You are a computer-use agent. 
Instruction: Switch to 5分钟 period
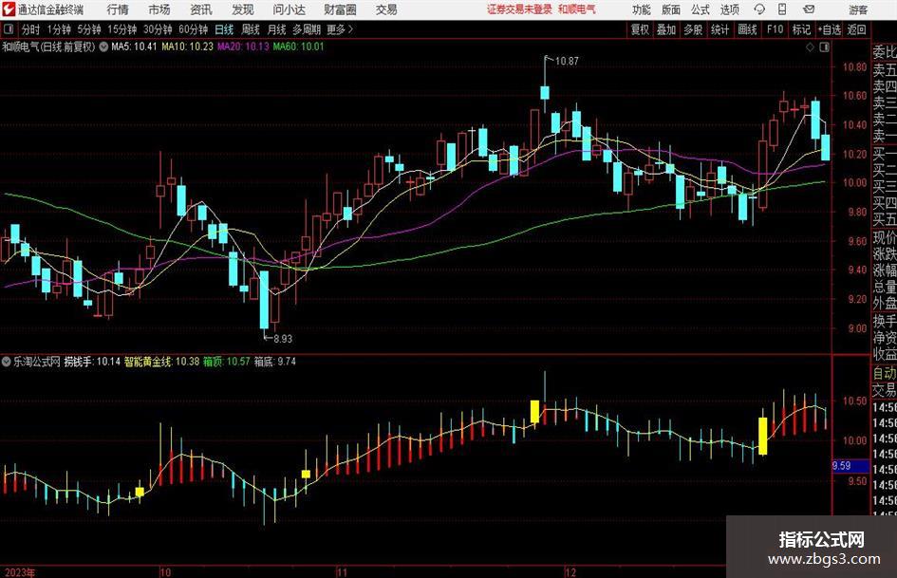88,29
